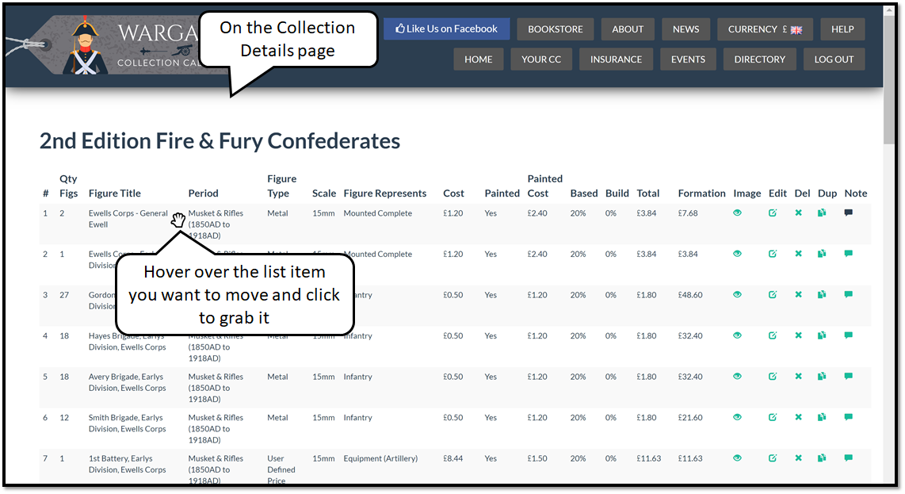The height and width of the screenshot is (494, 905).
Task: Edit 1st Battery row entry
Action: (772, 458)
